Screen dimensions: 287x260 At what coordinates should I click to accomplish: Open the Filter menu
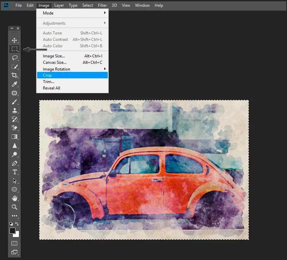coord(102,5)
